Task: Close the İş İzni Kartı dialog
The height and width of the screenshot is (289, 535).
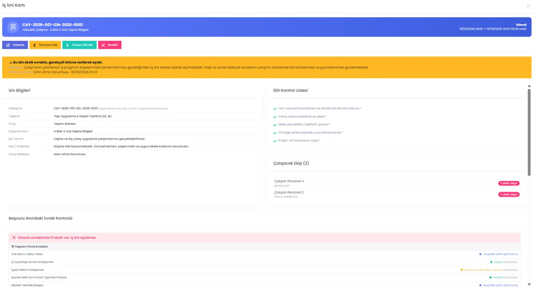Action: click(529, 5)
